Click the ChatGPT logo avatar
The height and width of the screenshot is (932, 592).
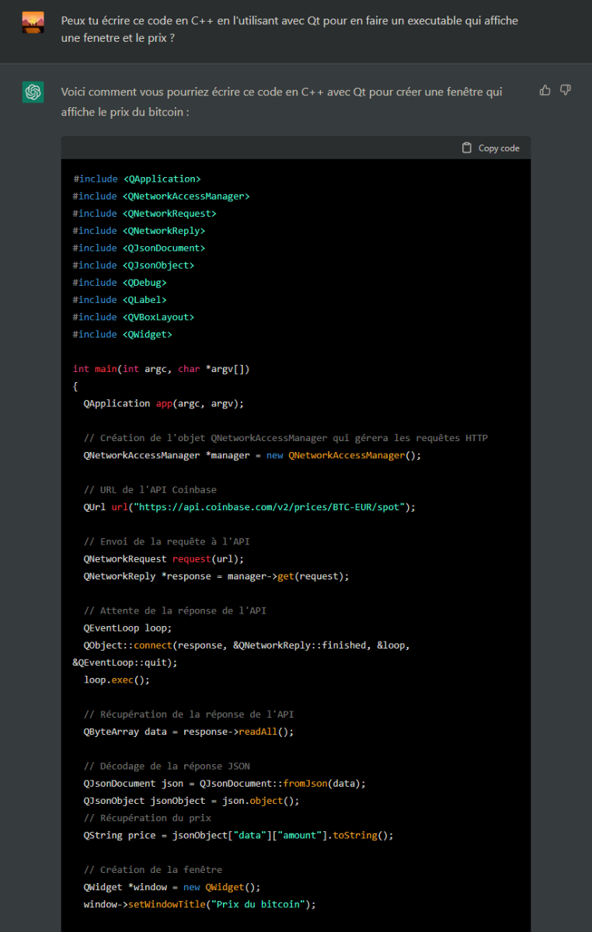pyautogui.click(x=33, y=92)
